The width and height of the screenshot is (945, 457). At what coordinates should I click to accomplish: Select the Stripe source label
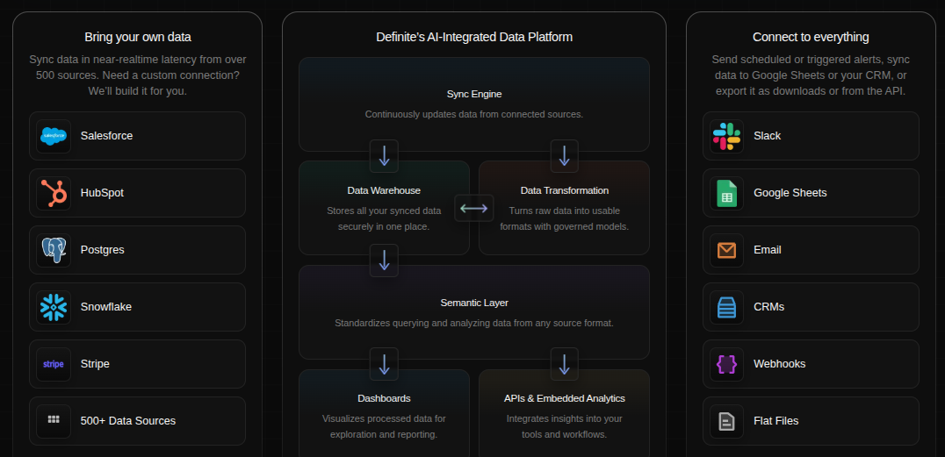95,364
